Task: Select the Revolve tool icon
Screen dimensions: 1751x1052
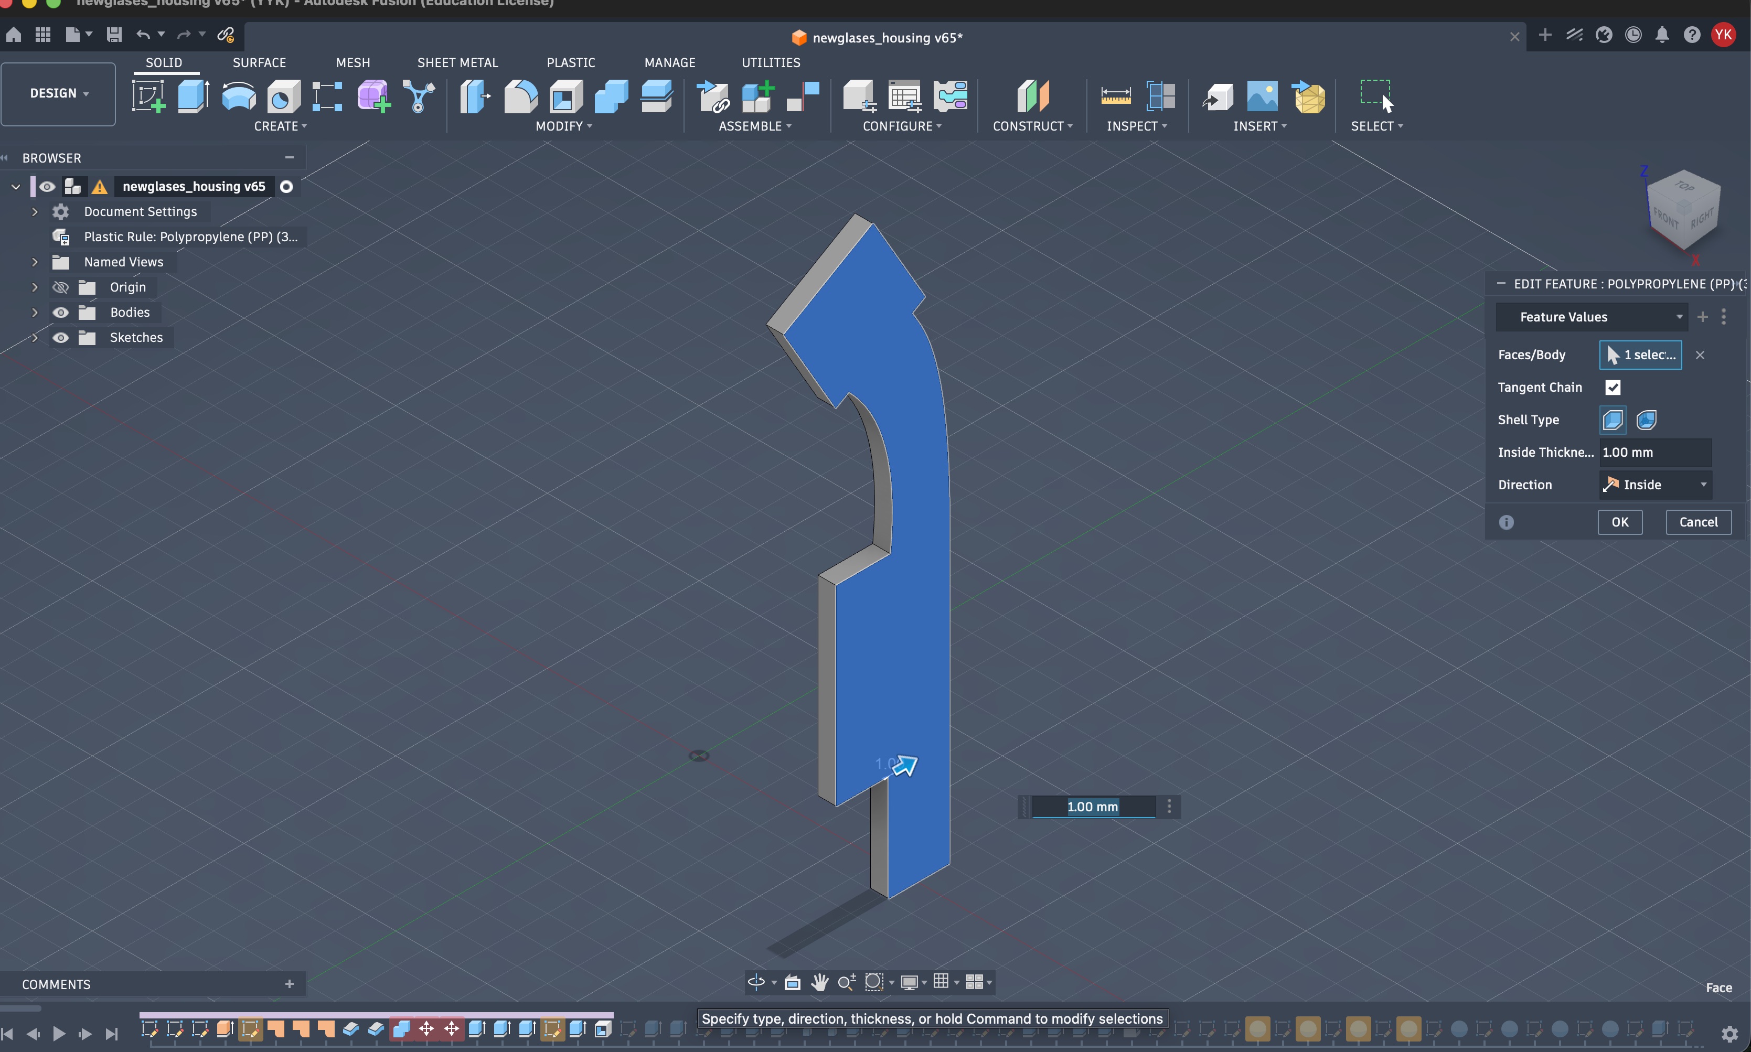Action: point(239,96)
